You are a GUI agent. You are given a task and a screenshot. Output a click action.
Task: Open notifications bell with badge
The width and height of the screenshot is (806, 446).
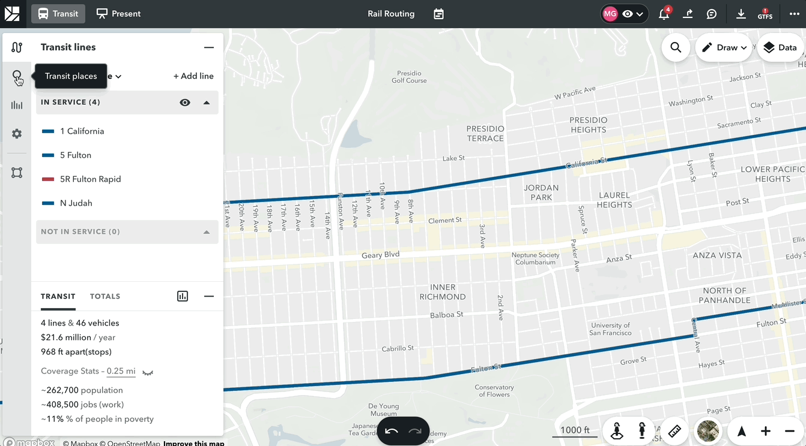tap(664, 14)
